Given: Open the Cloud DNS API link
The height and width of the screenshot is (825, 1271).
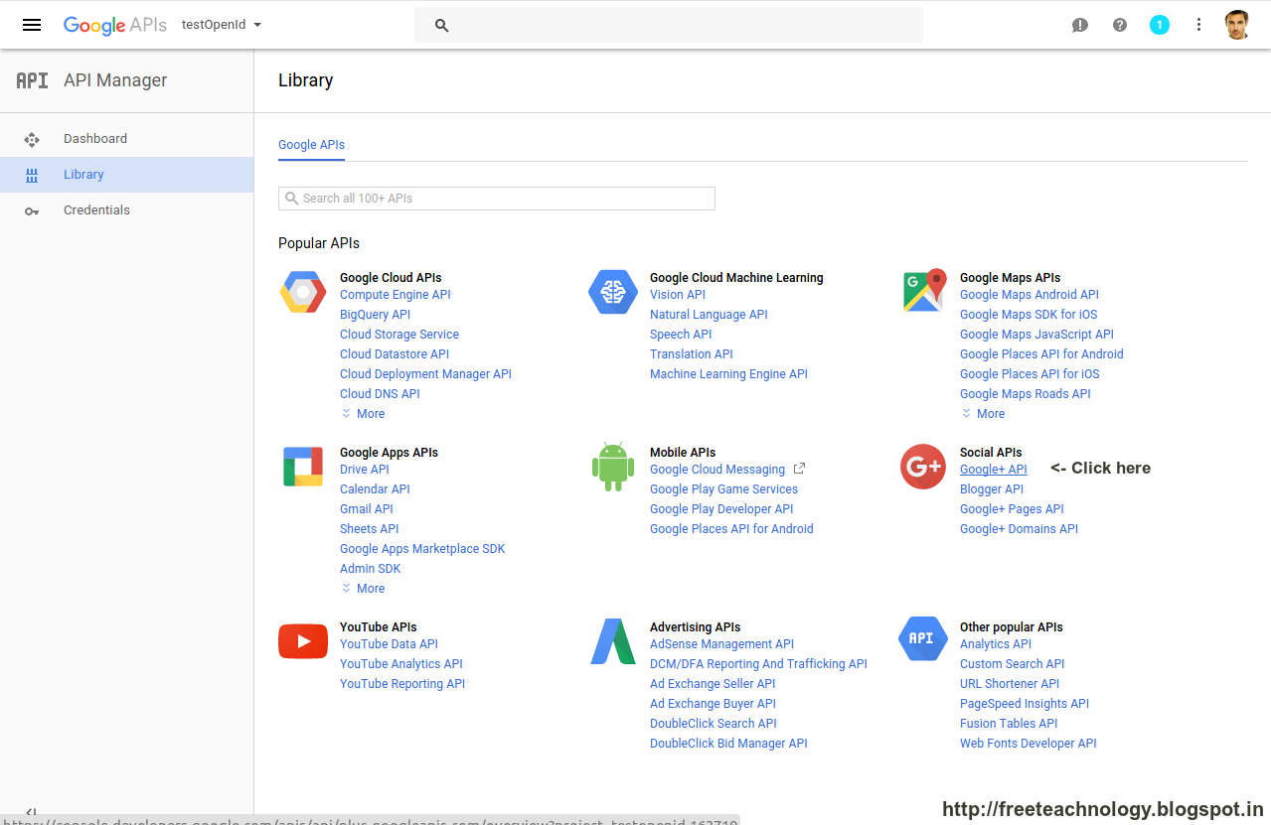Looking at the screenshot, I should pyautogui.click(x=380, y=394).
